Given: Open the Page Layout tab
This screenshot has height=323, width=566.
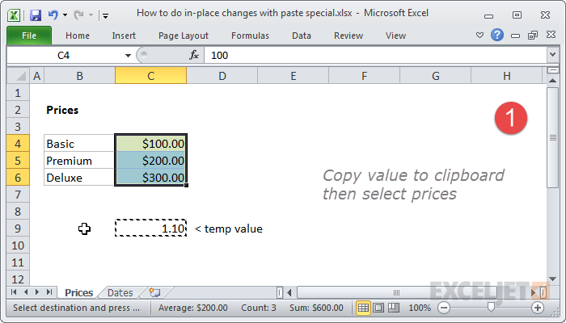Looking at the screenshot, I should [184, 36].
